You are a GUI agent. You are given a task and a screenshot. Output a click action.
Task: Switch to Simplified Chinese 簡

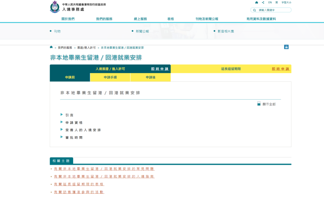(x=277, y=2)
